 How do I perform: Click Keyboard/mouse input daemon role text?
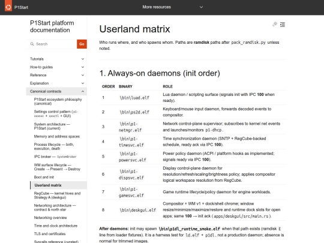pos(217,112)
